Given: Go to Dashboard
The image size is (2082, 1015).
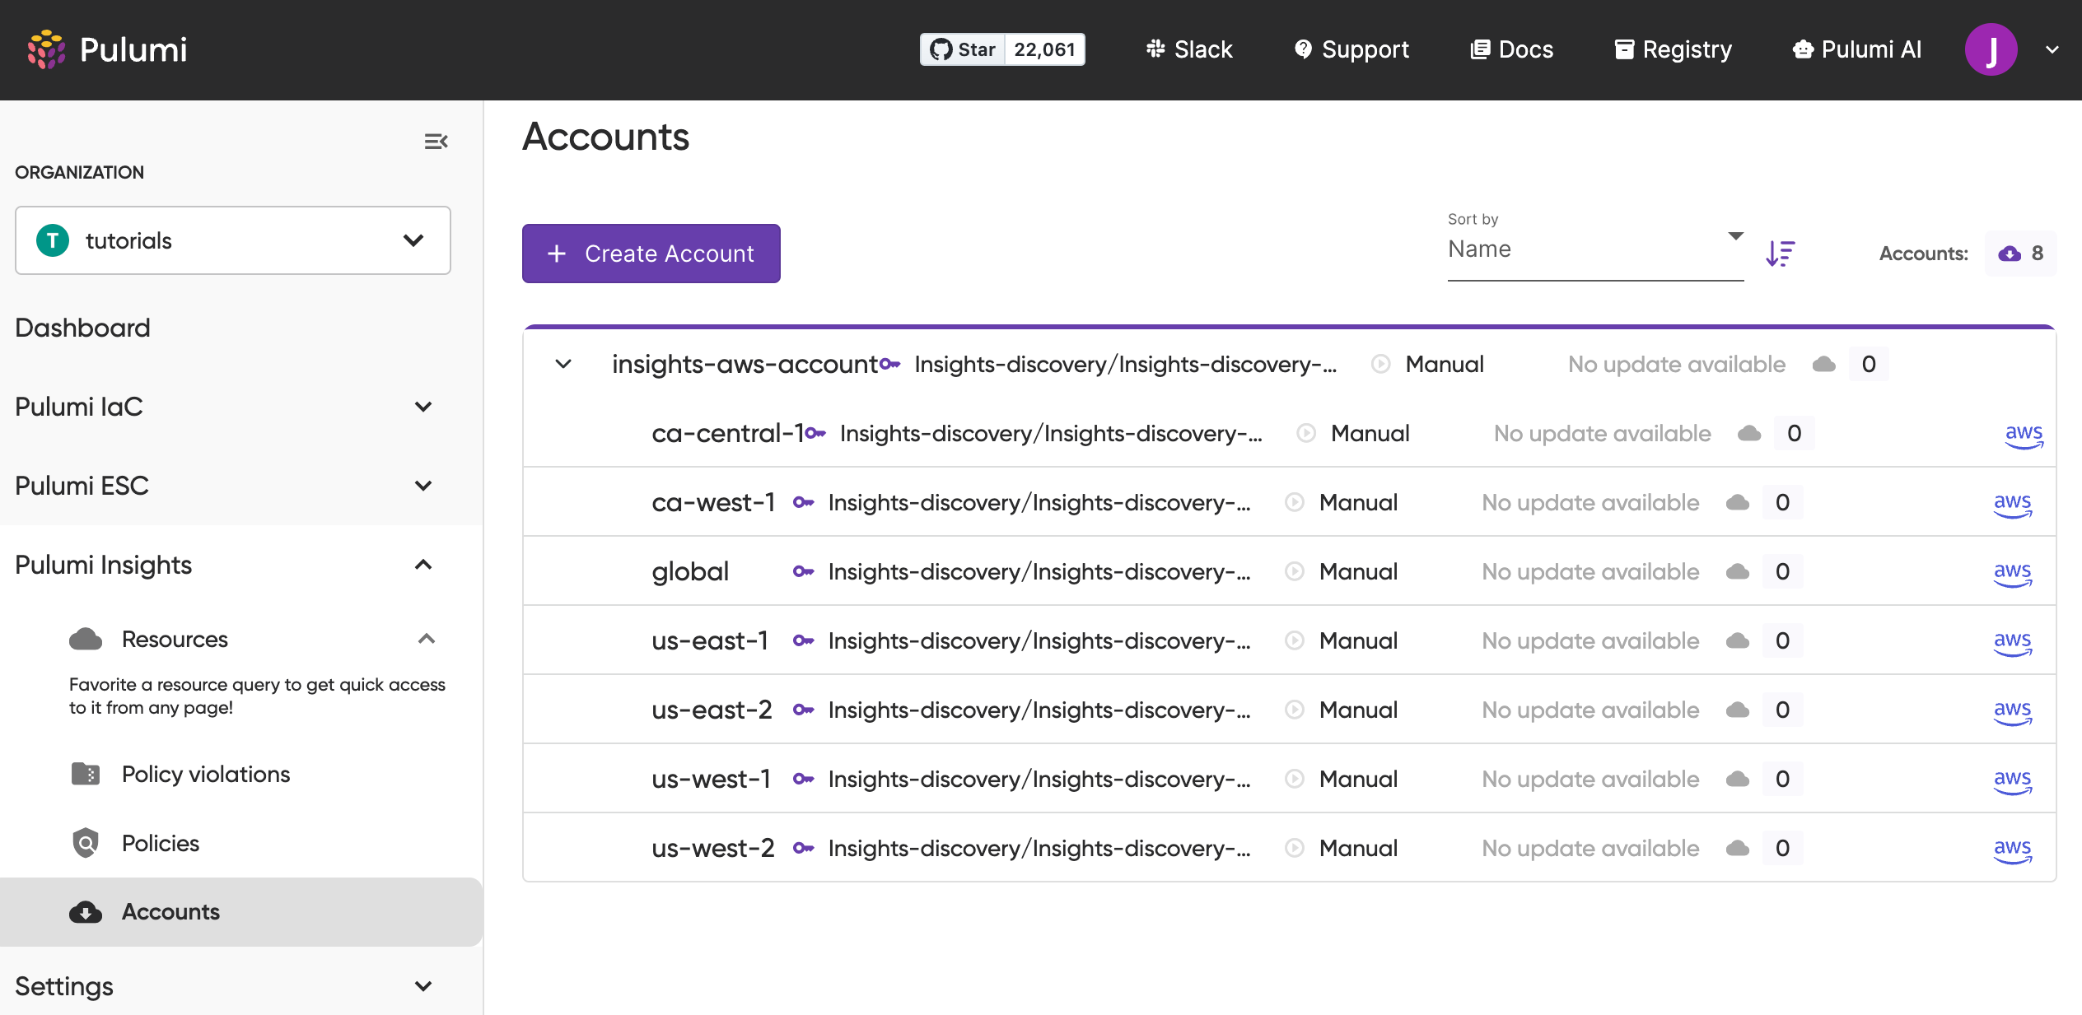Looking at the screenshot, I should (83, 328).
